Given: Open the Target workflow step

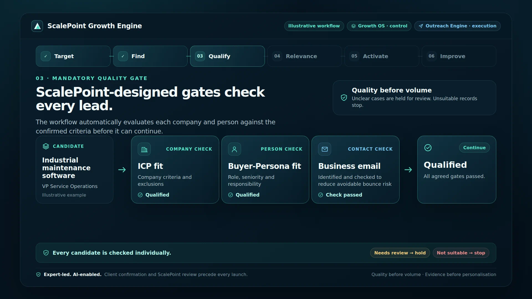Looking at the screenshot, I should click(x=73, y=56).
